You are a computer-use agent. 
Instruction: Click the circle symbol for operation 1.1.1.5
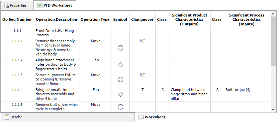tap(121, 107)
